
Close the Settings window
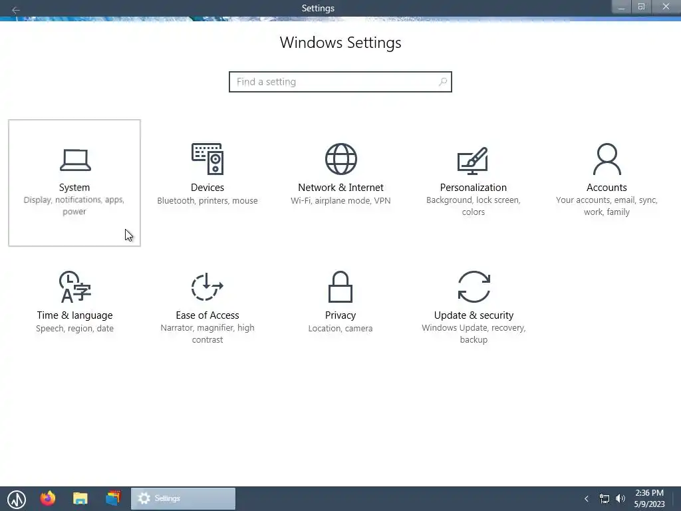coord(666,7)
